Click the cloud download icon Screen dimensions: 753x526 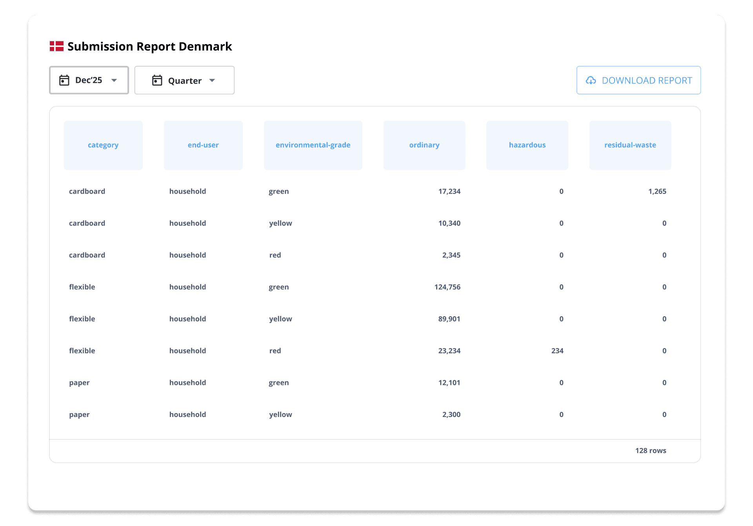591,80
